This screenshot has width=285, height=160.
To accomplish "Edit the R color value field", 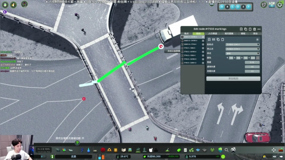I will tap(231, 58).
